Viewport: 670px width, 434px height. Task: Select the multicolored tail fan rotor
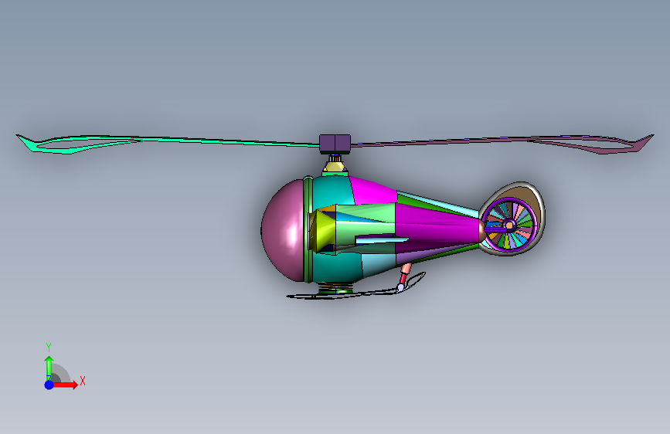[x=509, y=225]
